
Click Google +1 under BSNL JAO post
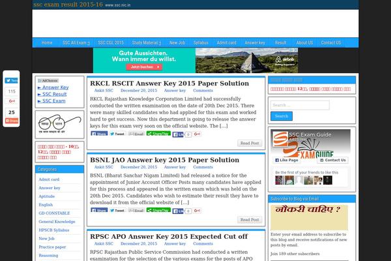pyautogui.click(x=197, y=211)
